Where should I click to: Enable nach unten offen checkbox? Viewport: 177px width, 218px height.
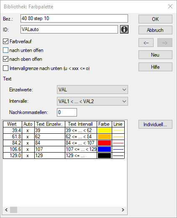coord(5,50)
